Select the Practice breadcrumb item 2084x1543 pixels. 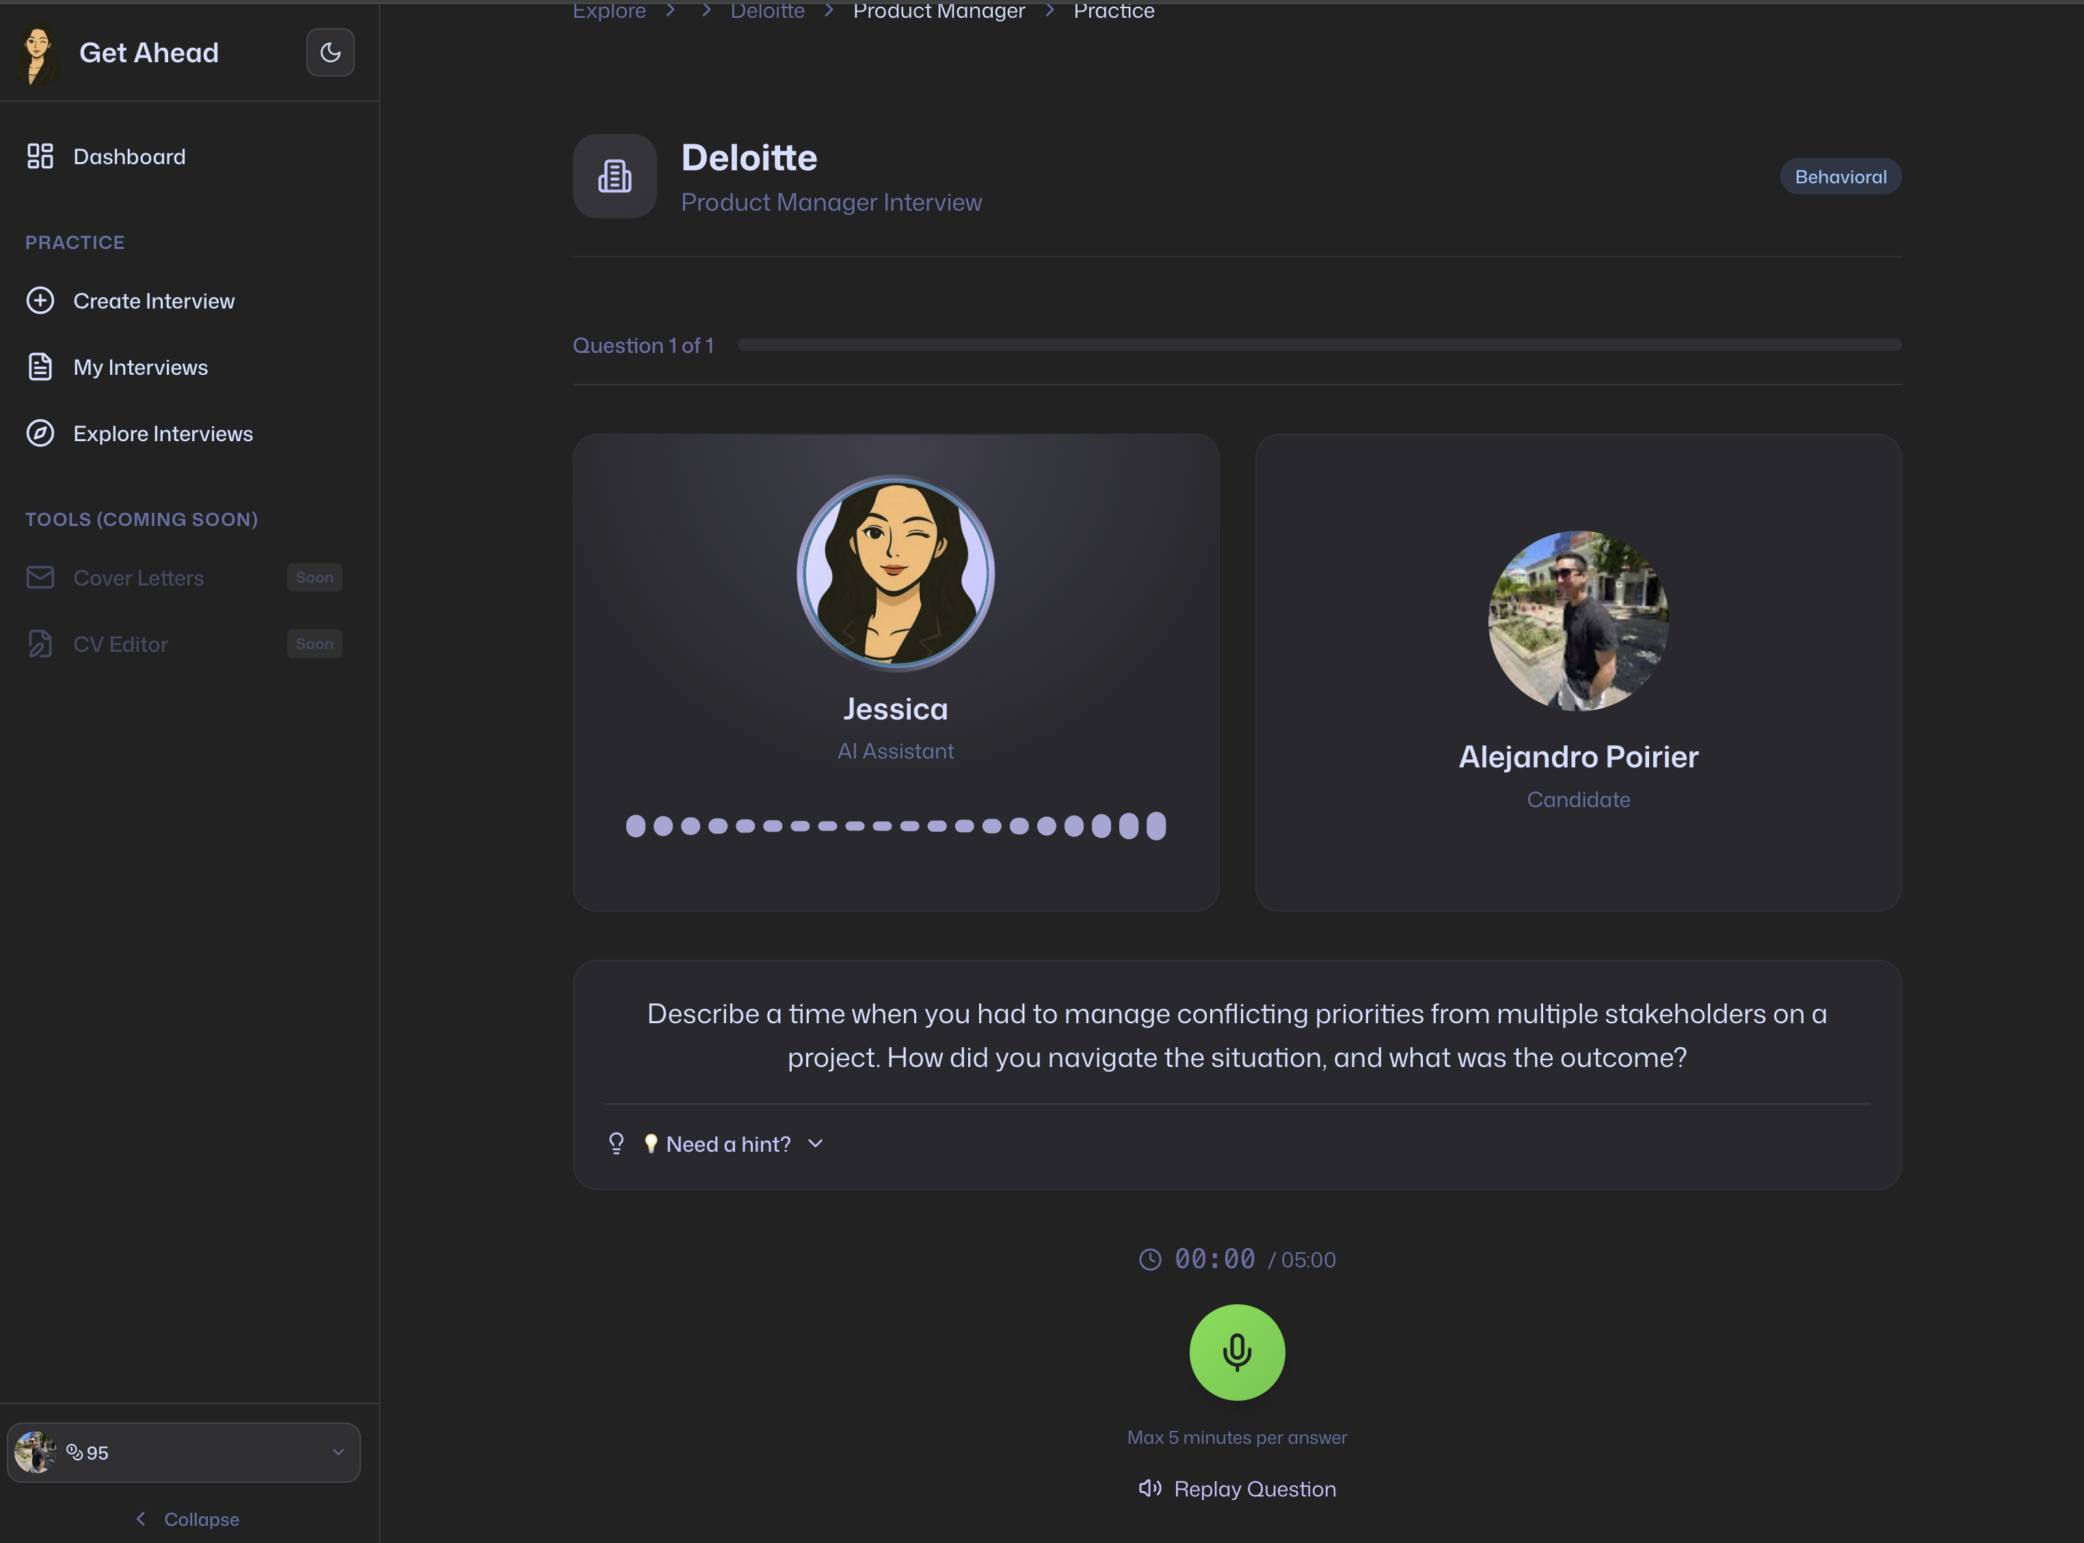(1113, 11)
